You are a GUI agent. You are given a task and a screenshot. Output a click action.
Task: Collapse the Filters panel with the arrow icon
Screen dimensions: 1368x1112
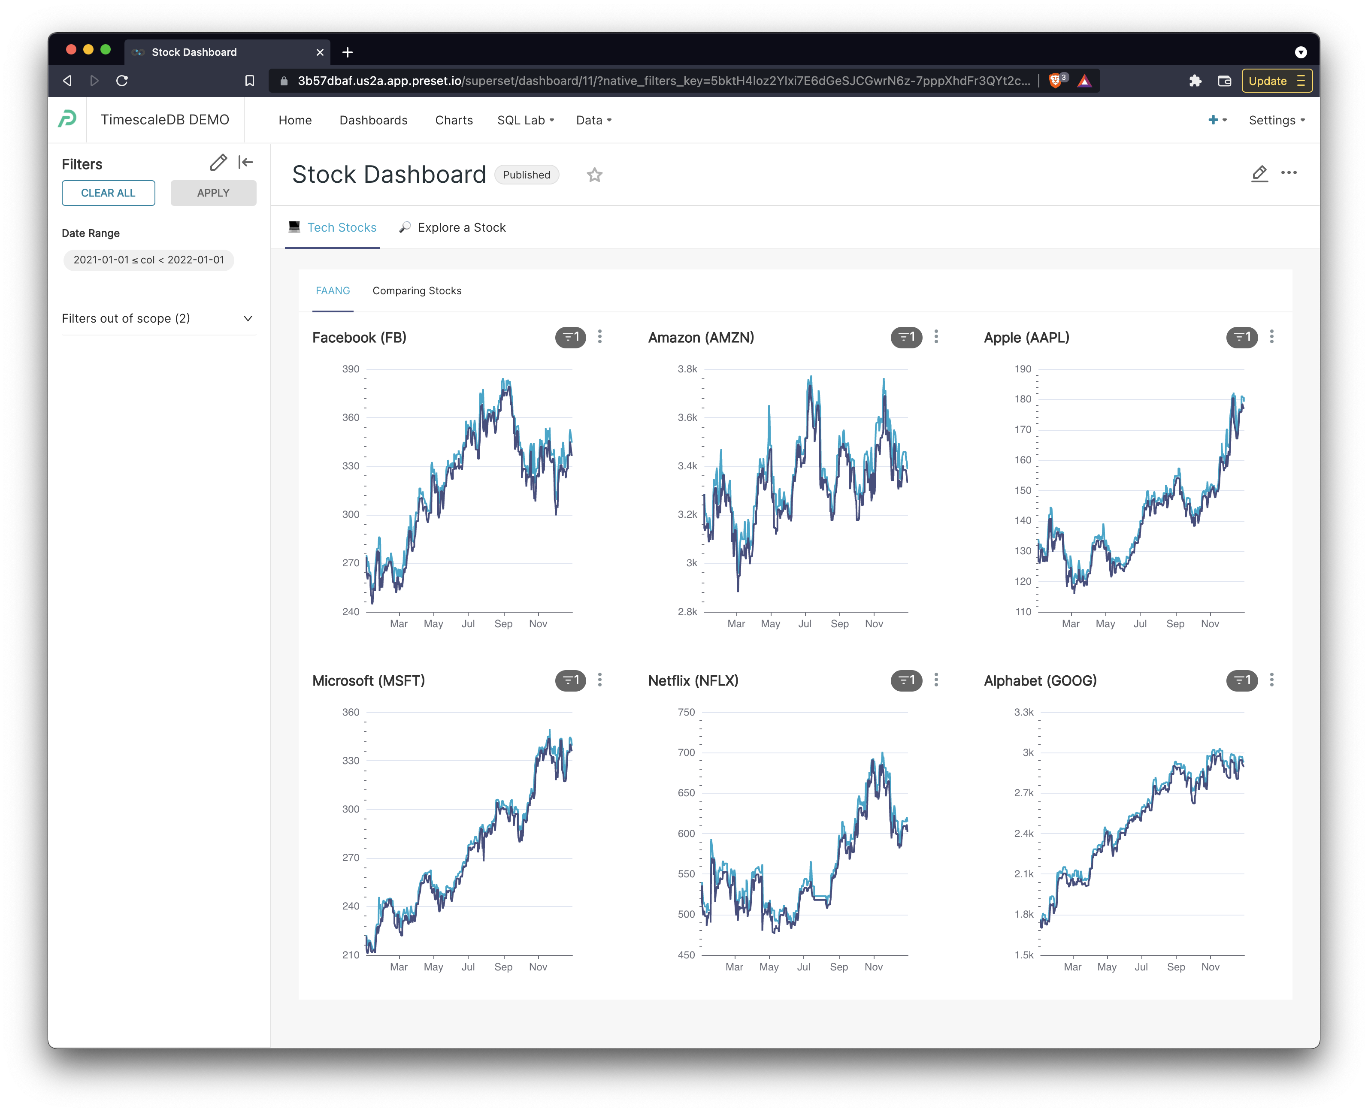tap(245, 163)
